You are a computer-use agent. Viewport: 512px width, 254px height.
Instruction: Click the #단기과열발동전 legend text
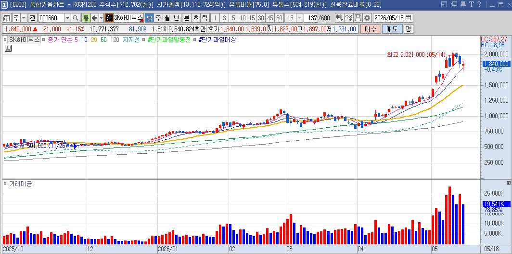169,40
